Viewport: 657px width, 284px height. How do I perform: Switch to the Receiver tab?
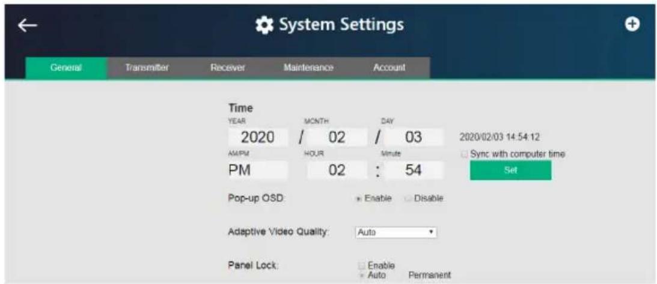pyautogui.click(x=228, y=68)
